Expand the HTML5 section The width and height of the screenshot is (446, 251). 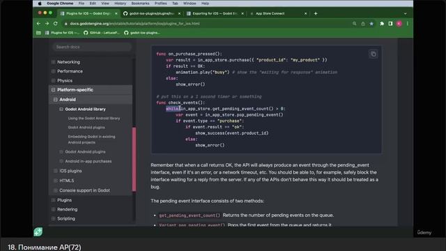(x=56, y=181)
